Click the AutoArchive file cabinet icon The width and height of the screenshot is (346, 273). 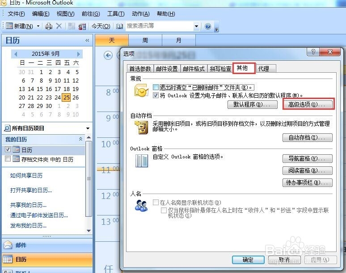[x=141, y=128]
